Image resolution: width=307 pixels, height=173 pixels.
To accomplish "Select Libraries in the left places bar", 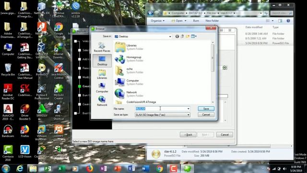I will pos(102,74).
